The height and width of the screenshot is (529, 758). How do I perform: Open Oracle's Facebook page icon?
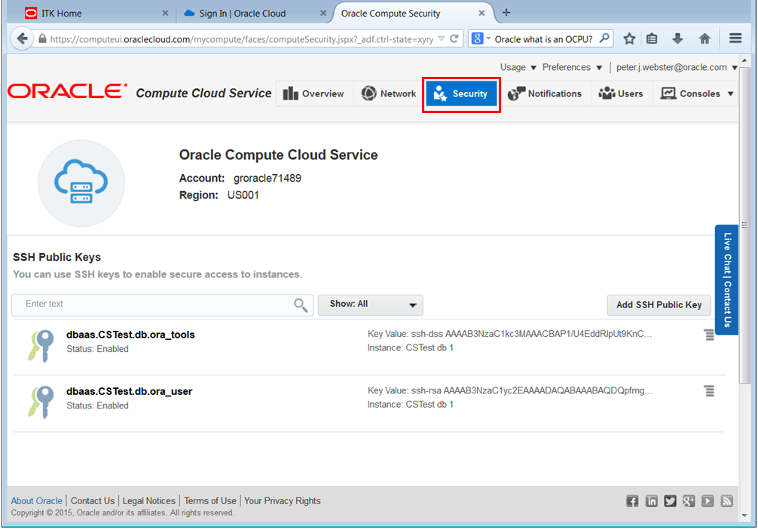coord(632,501)
